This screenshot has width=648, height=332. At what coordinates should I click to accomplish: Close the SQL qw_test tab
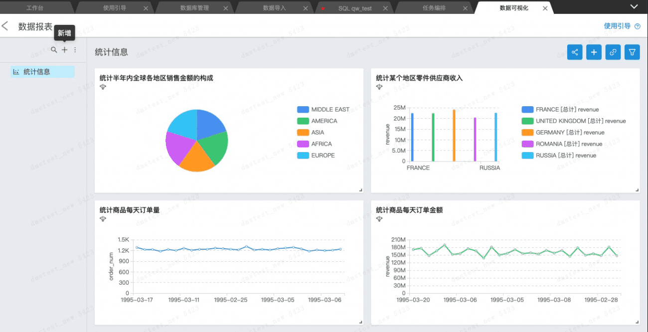[x=385, y=8]
